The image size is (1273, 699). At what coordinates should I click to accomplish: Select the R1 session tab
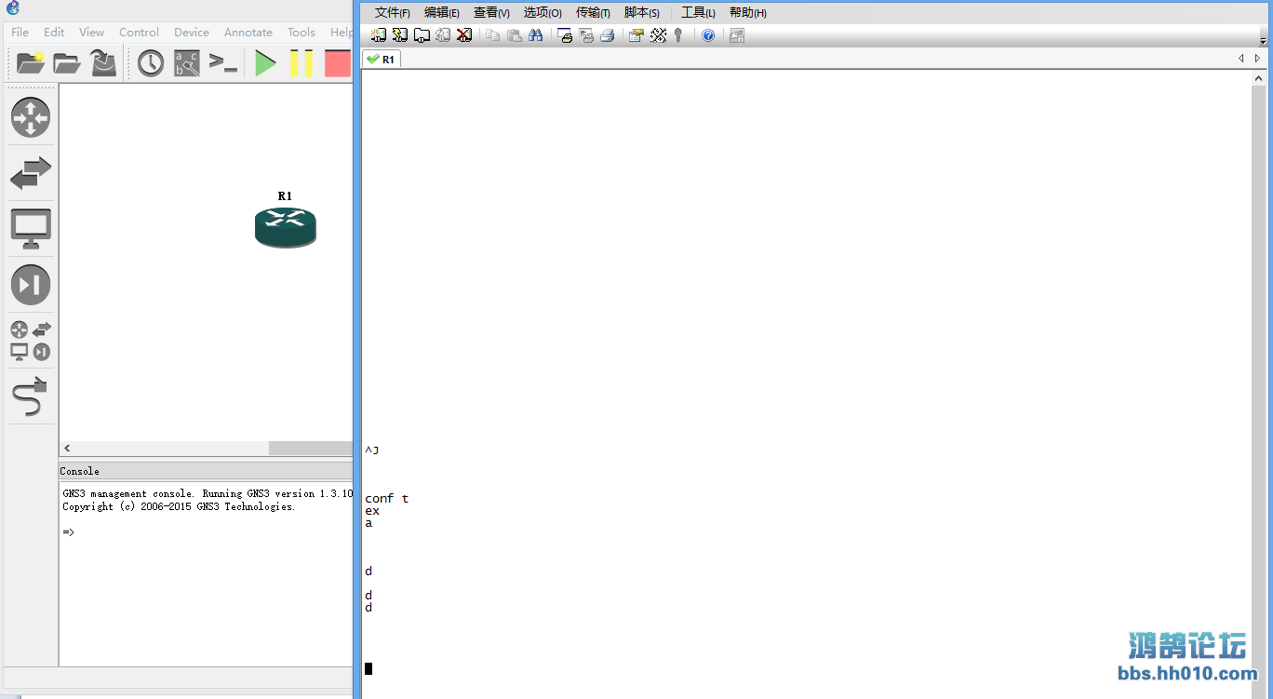382,59
